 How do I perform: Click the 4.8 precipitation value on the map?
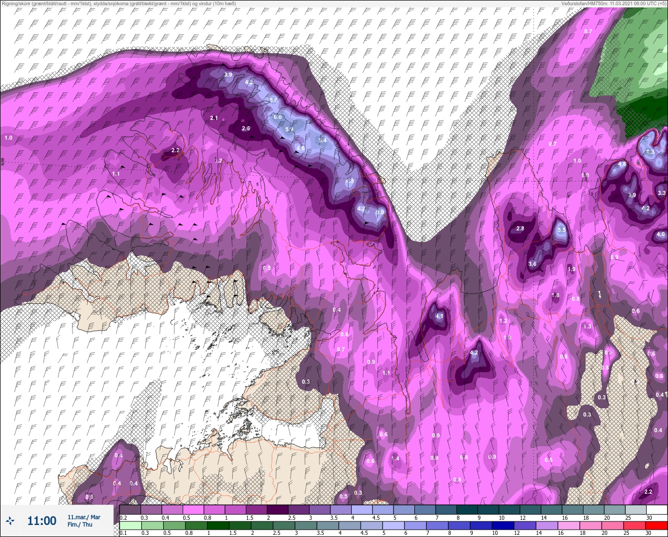(x=622, y=164)
